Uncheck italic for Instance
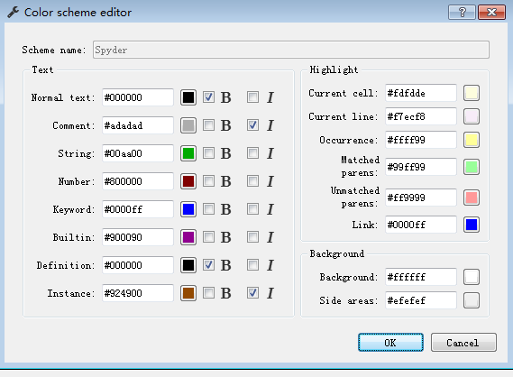The image size is (513, 377). point(252,293)
